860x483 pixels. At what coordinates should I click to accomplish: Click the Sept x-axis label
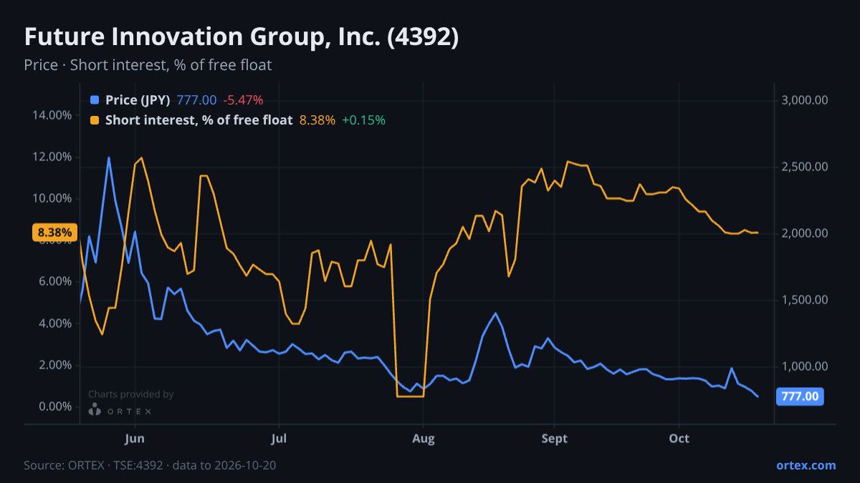tap(555, 439)
